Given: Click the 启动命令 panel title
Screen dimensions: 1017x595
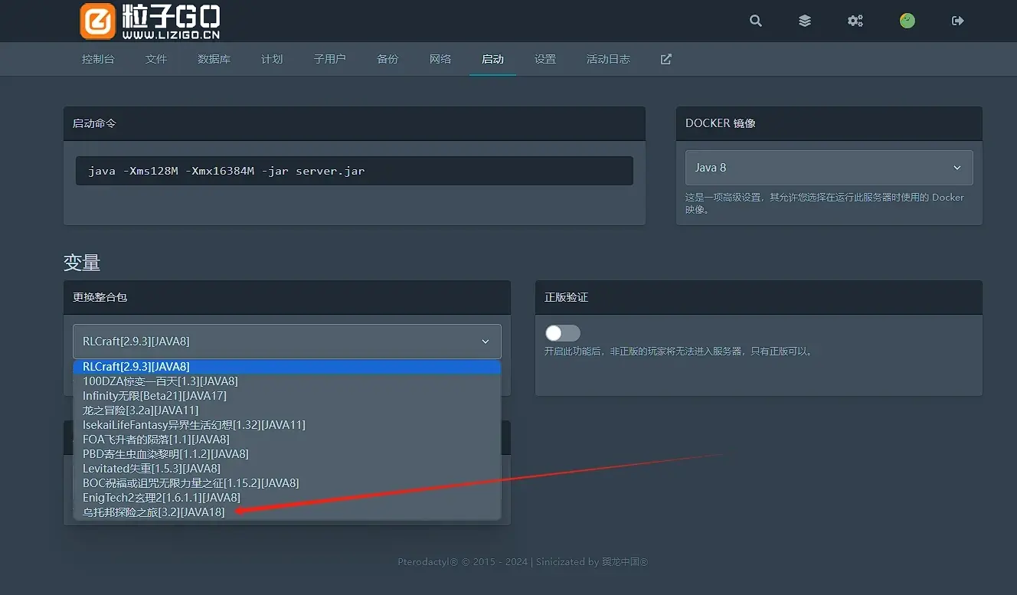Looking at the screenshot, I should (x=94, y=123).
